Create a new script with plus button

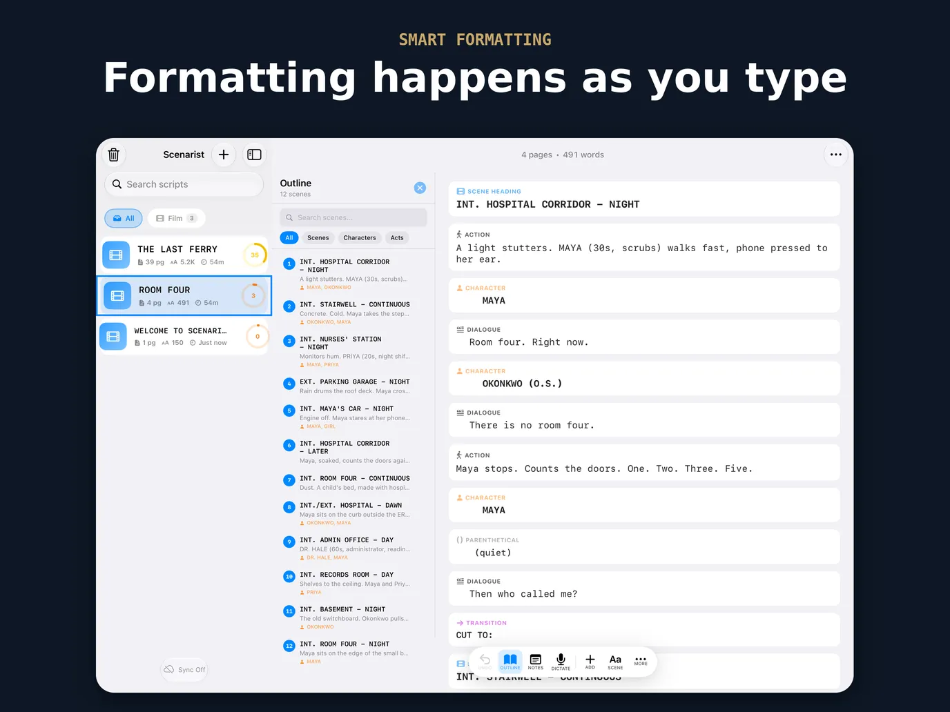click(x=224, y=155)
